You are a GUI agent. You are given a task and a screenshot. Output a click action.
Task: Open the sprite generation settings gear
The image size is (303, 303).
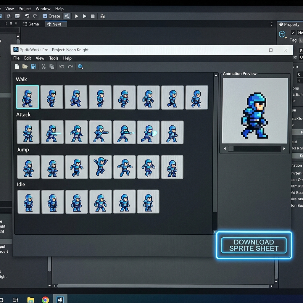point(80,66)
